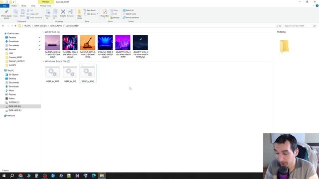Click This PC in the breadcrumb
This screenshot has height=179, width=319.
[x=27, y=26]
